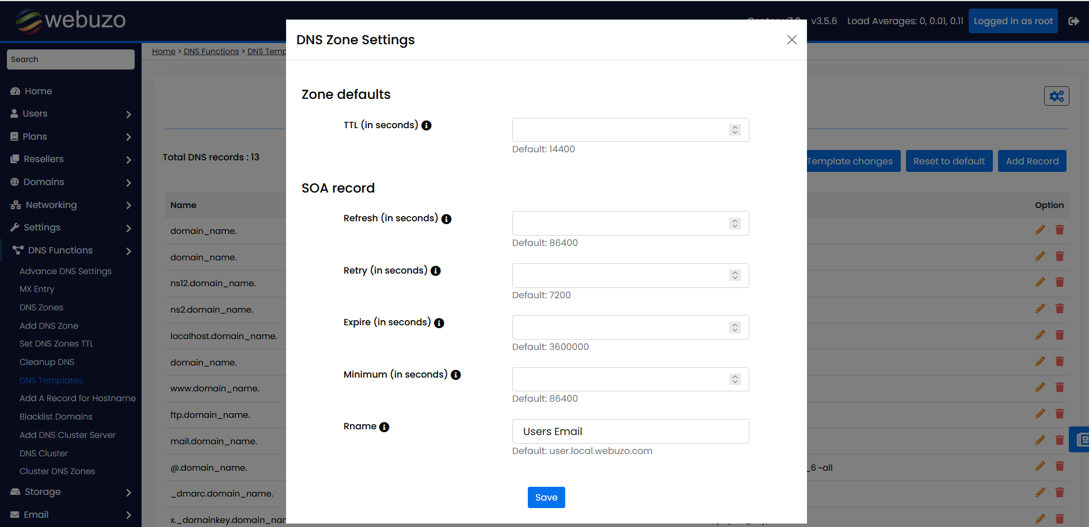Click the Rname info tooltip icon
The width and height of the screenshot is (1089, 527).
(x=384, y=426)
